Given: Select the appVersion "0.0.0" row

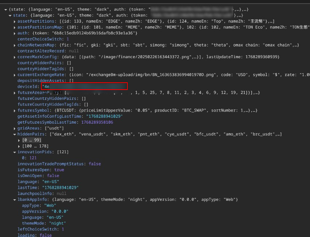Looking at the screenshot, I should pos(45,211).
